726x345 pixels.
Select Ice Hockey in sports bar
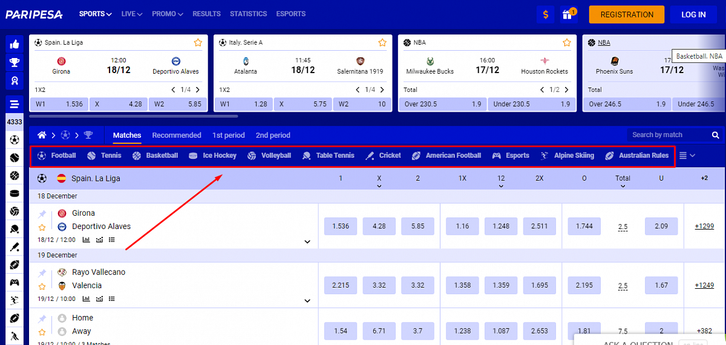(x=213, y=155)
